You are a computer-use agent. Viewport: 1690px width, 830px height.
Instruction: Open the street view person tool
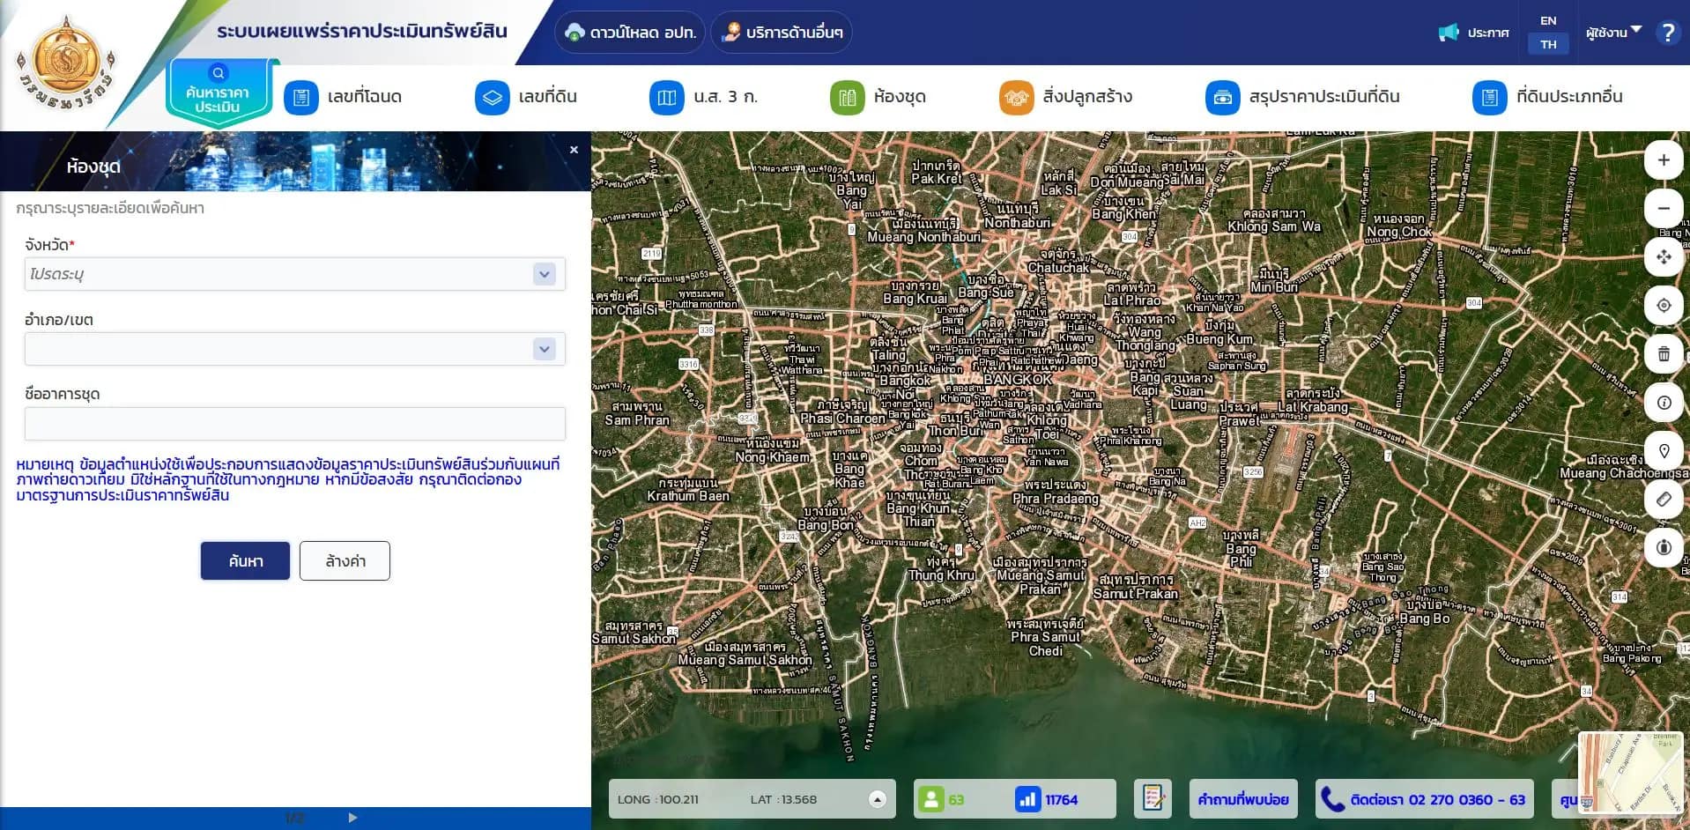[1663, 547]
